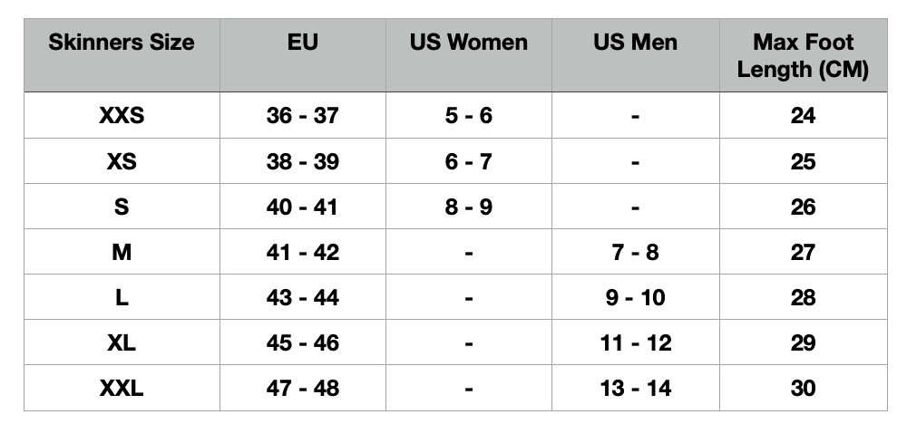Click the US Women 8 - 9 cell
This screenshot has width=907, height=424.
468,207
